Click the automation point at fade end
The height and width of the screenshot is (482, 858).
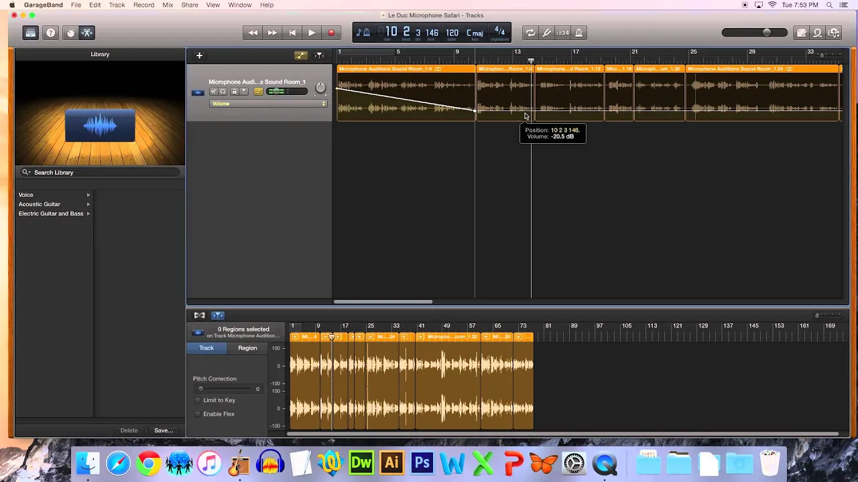(x=475, y=111)
